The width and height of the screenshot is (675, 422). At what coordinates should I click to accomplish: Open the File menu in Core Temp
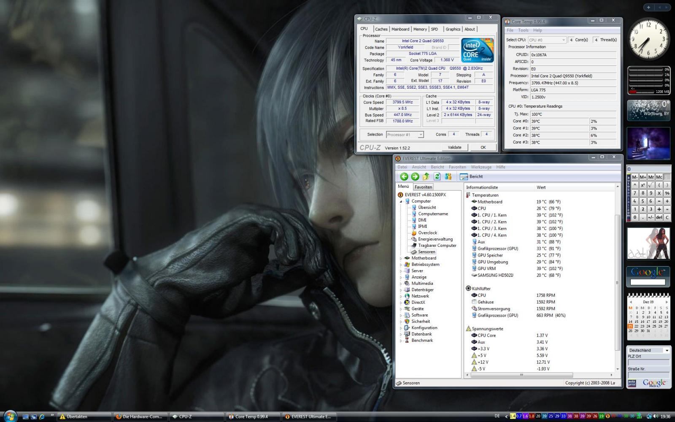tap(510, 30)
